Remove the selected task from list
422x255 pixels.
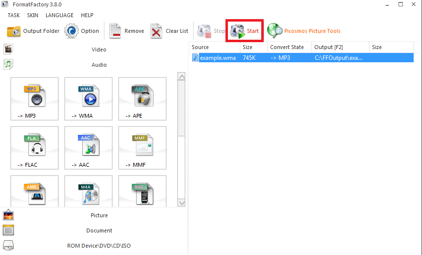click(126, 31)
